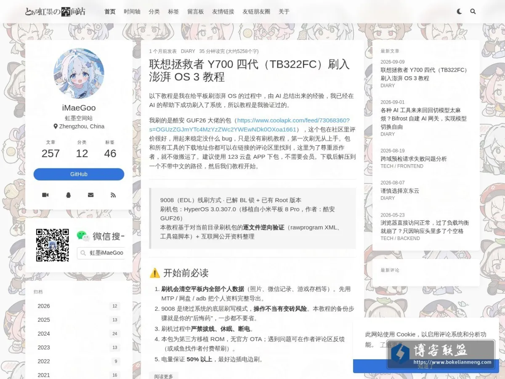Open 分类 navigation item
The width and height of the screenshot is (505, 379).
coord(154,12)
